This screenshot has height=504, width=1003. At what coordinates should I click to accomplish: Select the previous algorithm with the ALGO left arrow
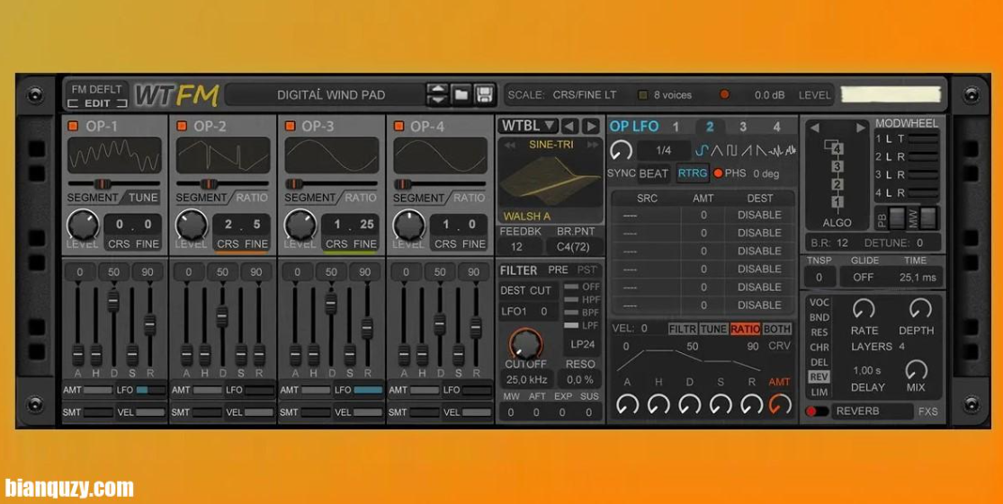[814, 128]
